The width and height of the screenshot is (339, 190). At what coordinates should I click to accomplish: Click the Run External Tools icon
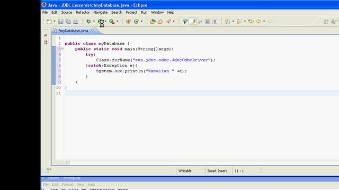[112, 21]
